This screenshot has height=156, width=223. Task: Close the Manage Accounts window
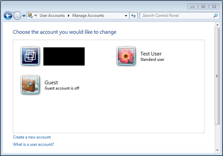point(214,6)
